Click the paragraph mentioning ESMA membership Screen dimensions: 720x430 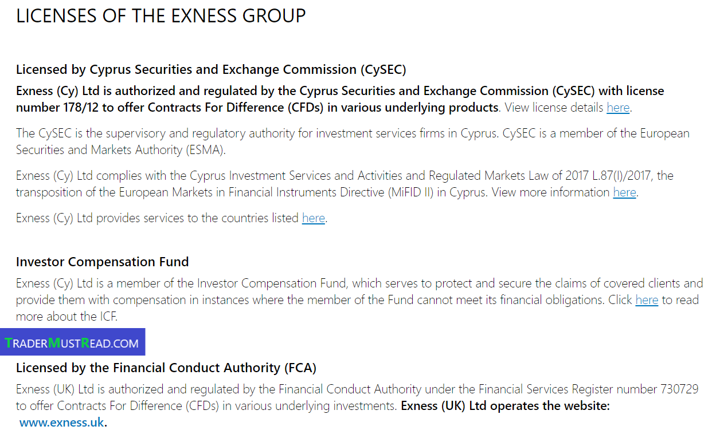point(353,142)
